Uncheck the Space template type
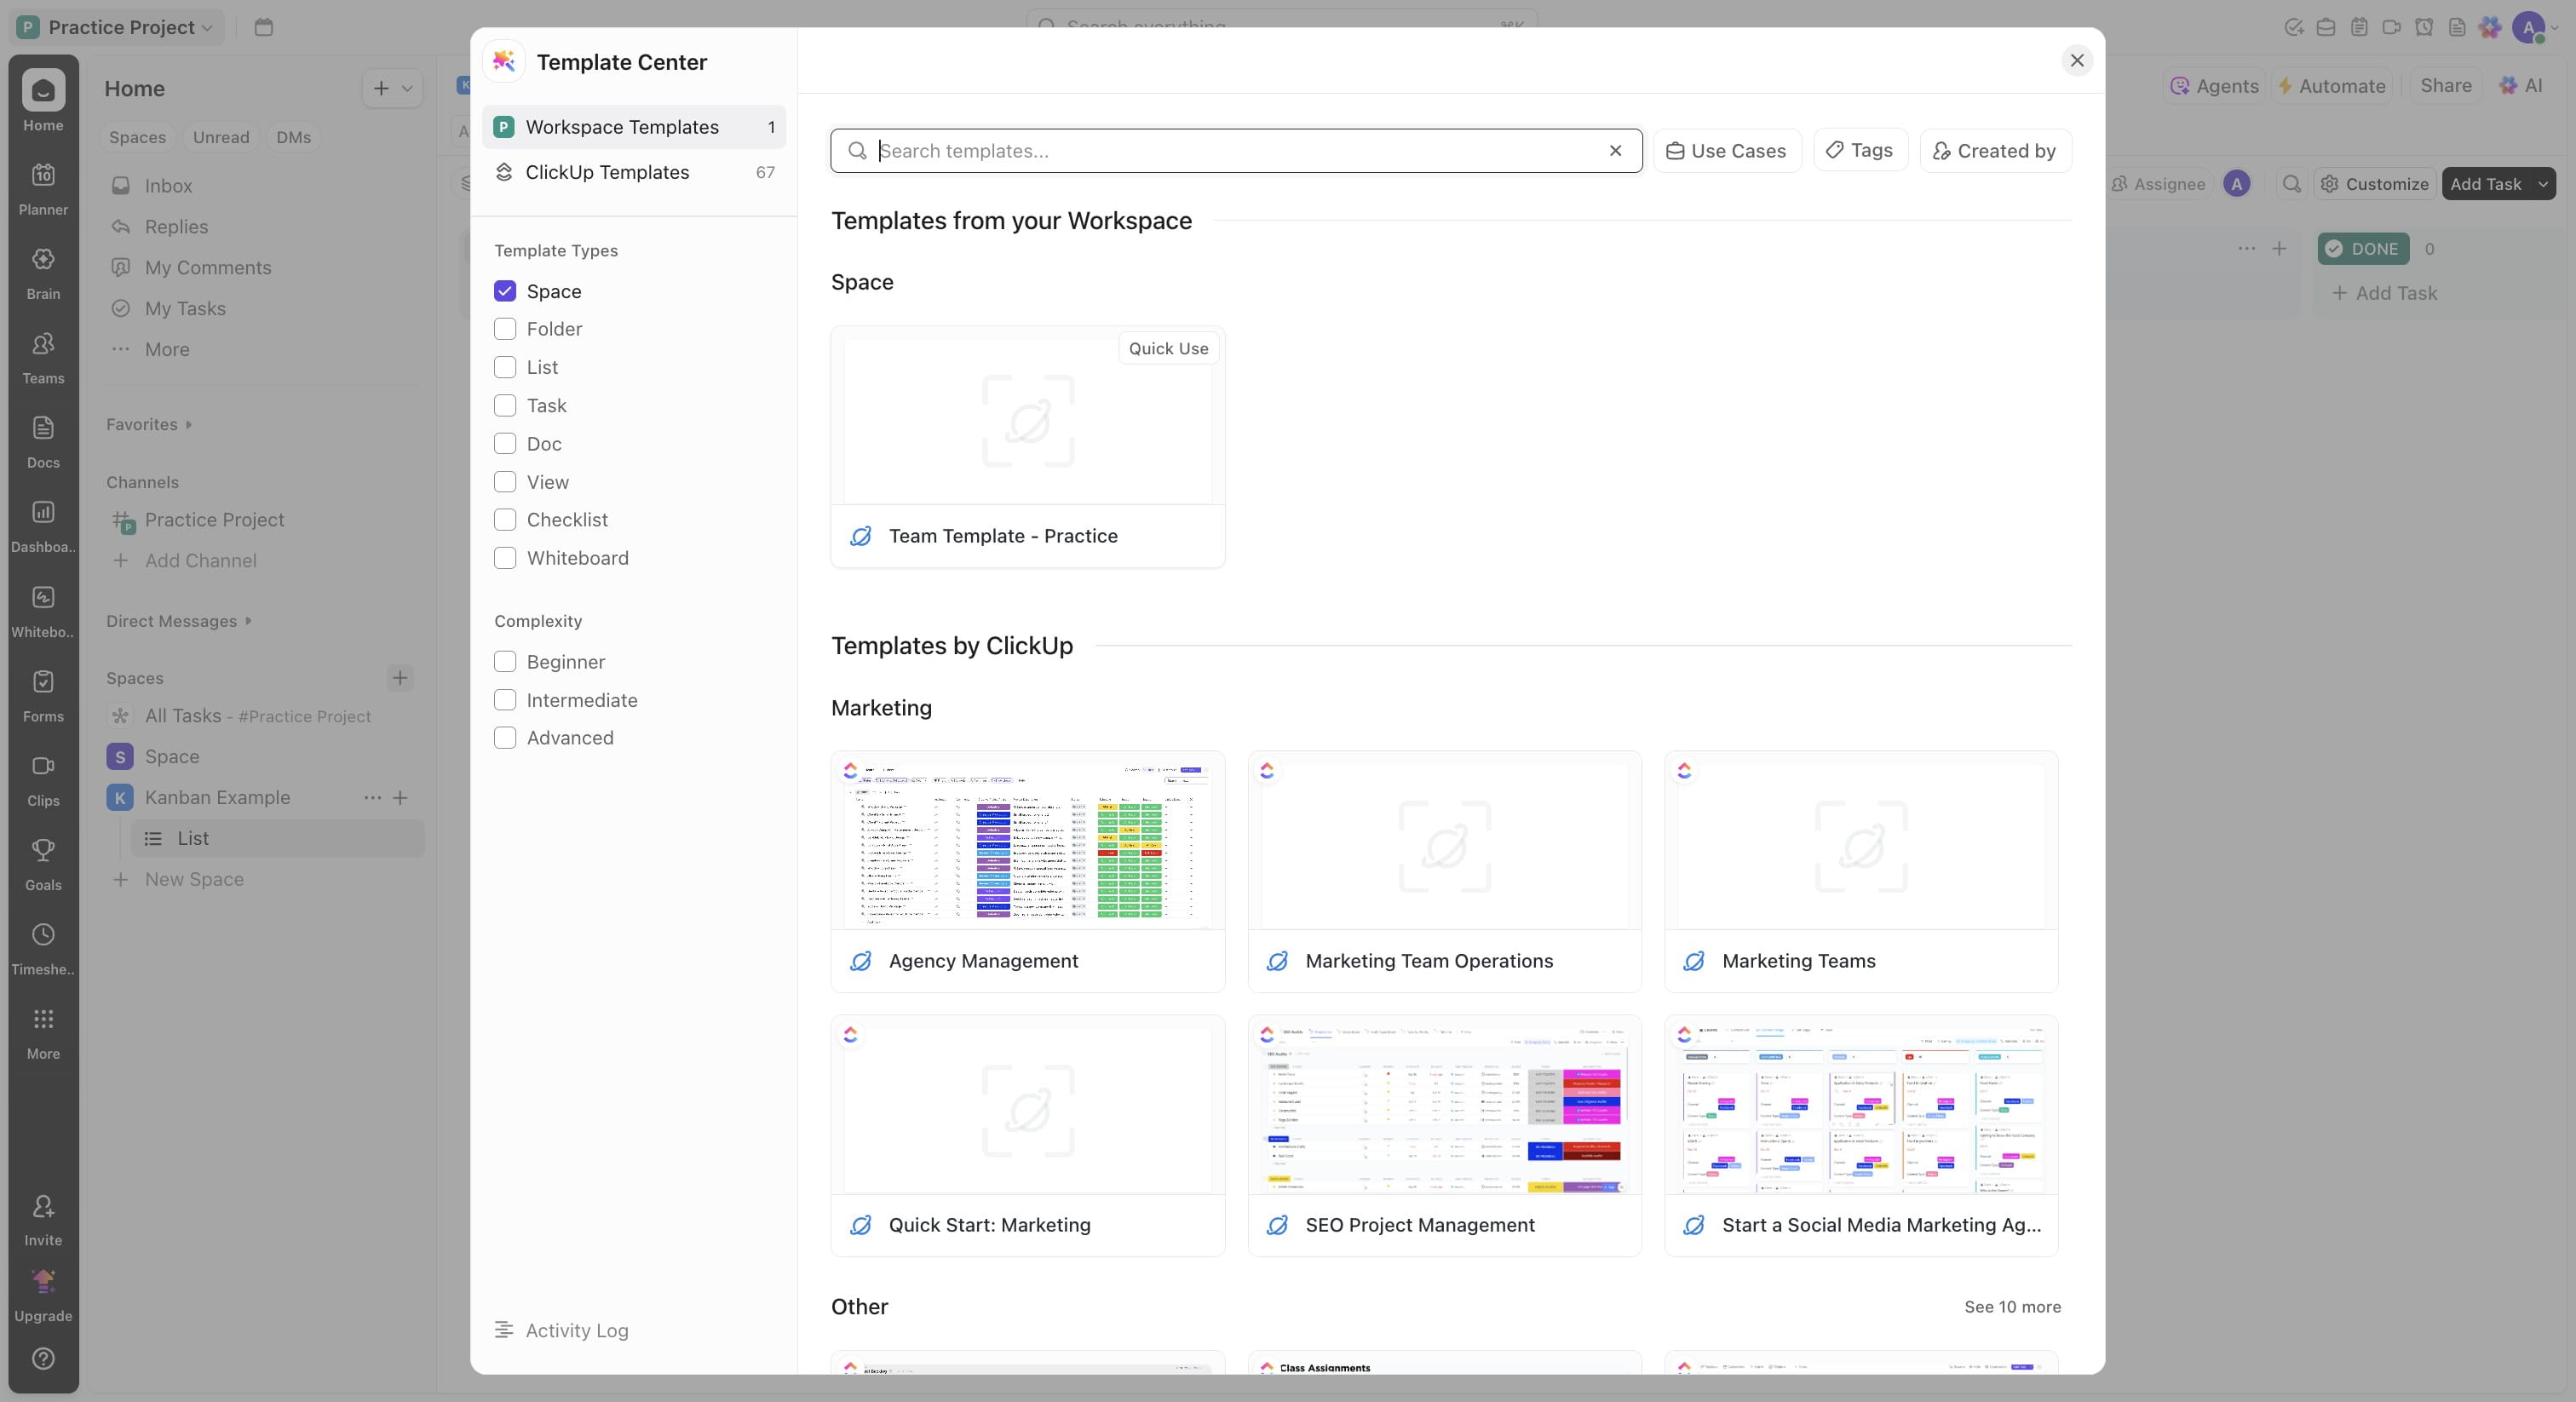The height and width of the screenshot is (1402, 2576). point(505,291)
